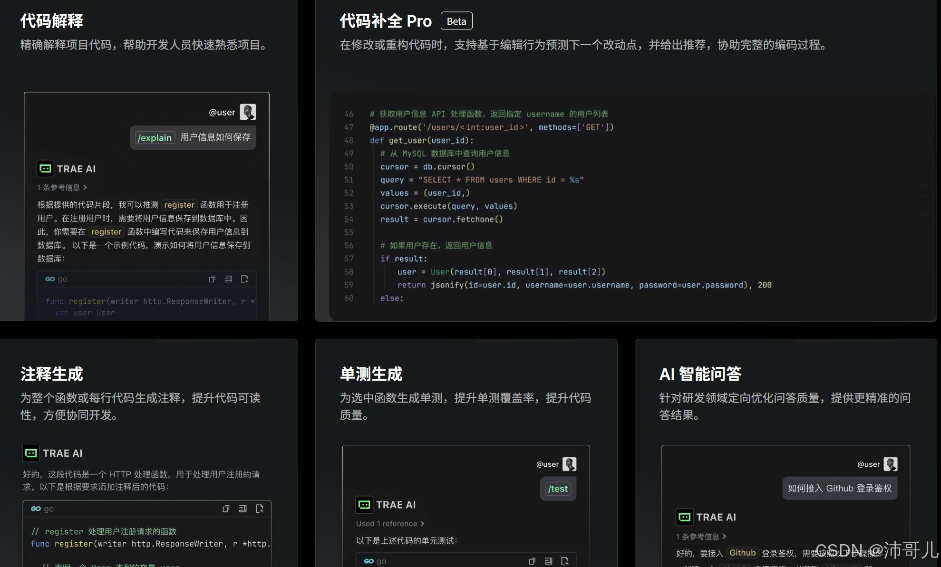
Task: Click the 以下是上述代码的单元测试 text
Action: pos(407,541)
